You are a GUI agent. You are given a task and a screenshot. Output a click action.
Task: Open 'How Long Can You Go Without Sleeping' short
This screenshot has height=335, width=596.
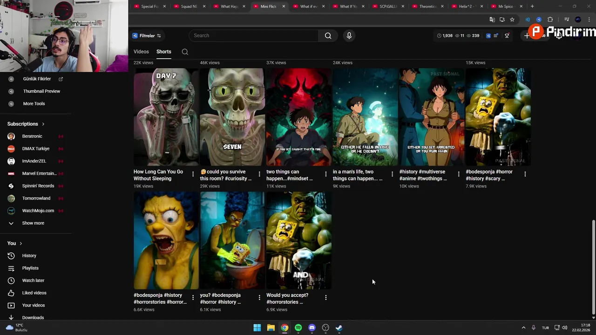(x=166, y=117)
